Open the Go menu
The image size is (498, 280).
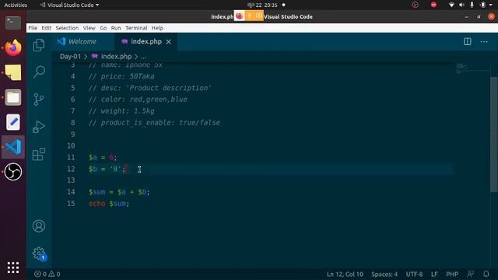click(103, 28)
